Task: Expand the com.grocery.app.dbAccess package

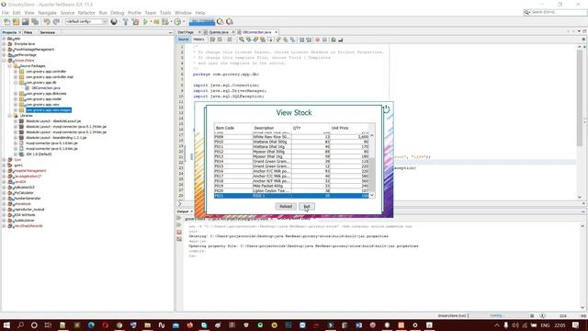Action: click(x=16, y=94)
